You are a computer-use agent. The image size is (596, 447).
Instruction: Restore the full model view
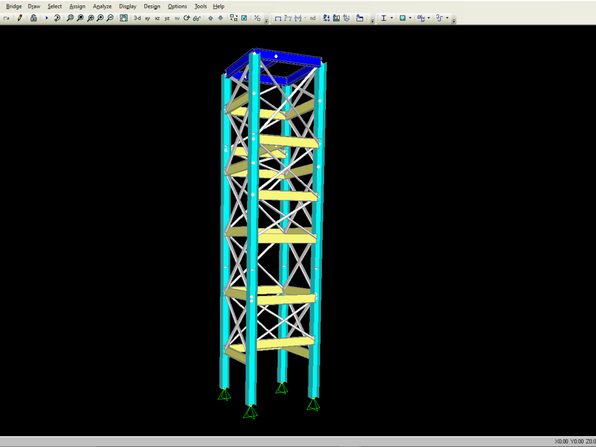(x=80, y=18)
